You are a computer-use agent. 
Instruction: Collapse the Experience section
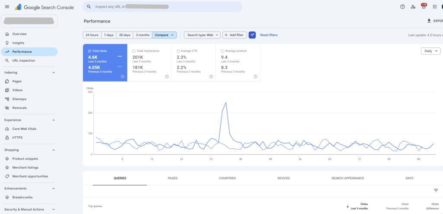pos(54,120)
